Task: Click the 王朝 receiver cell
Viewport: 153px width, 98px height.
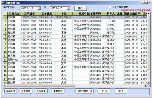Action: pos(108,21)
